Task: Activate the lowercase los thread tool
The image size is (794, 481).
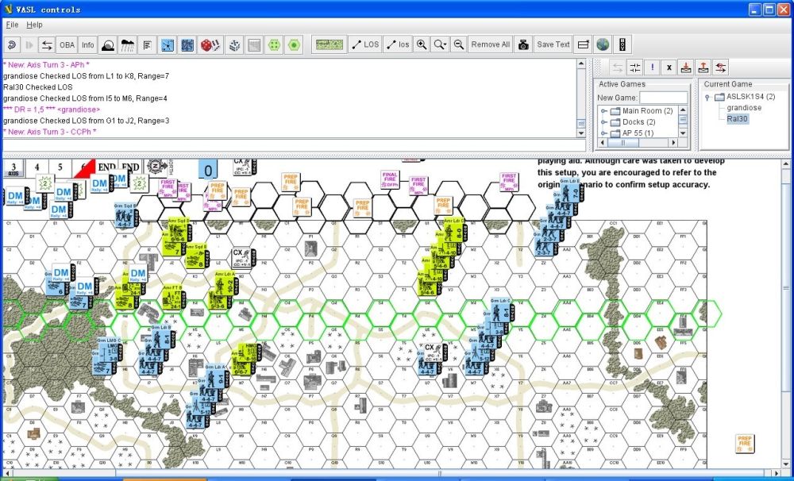Action: [398, 44]
